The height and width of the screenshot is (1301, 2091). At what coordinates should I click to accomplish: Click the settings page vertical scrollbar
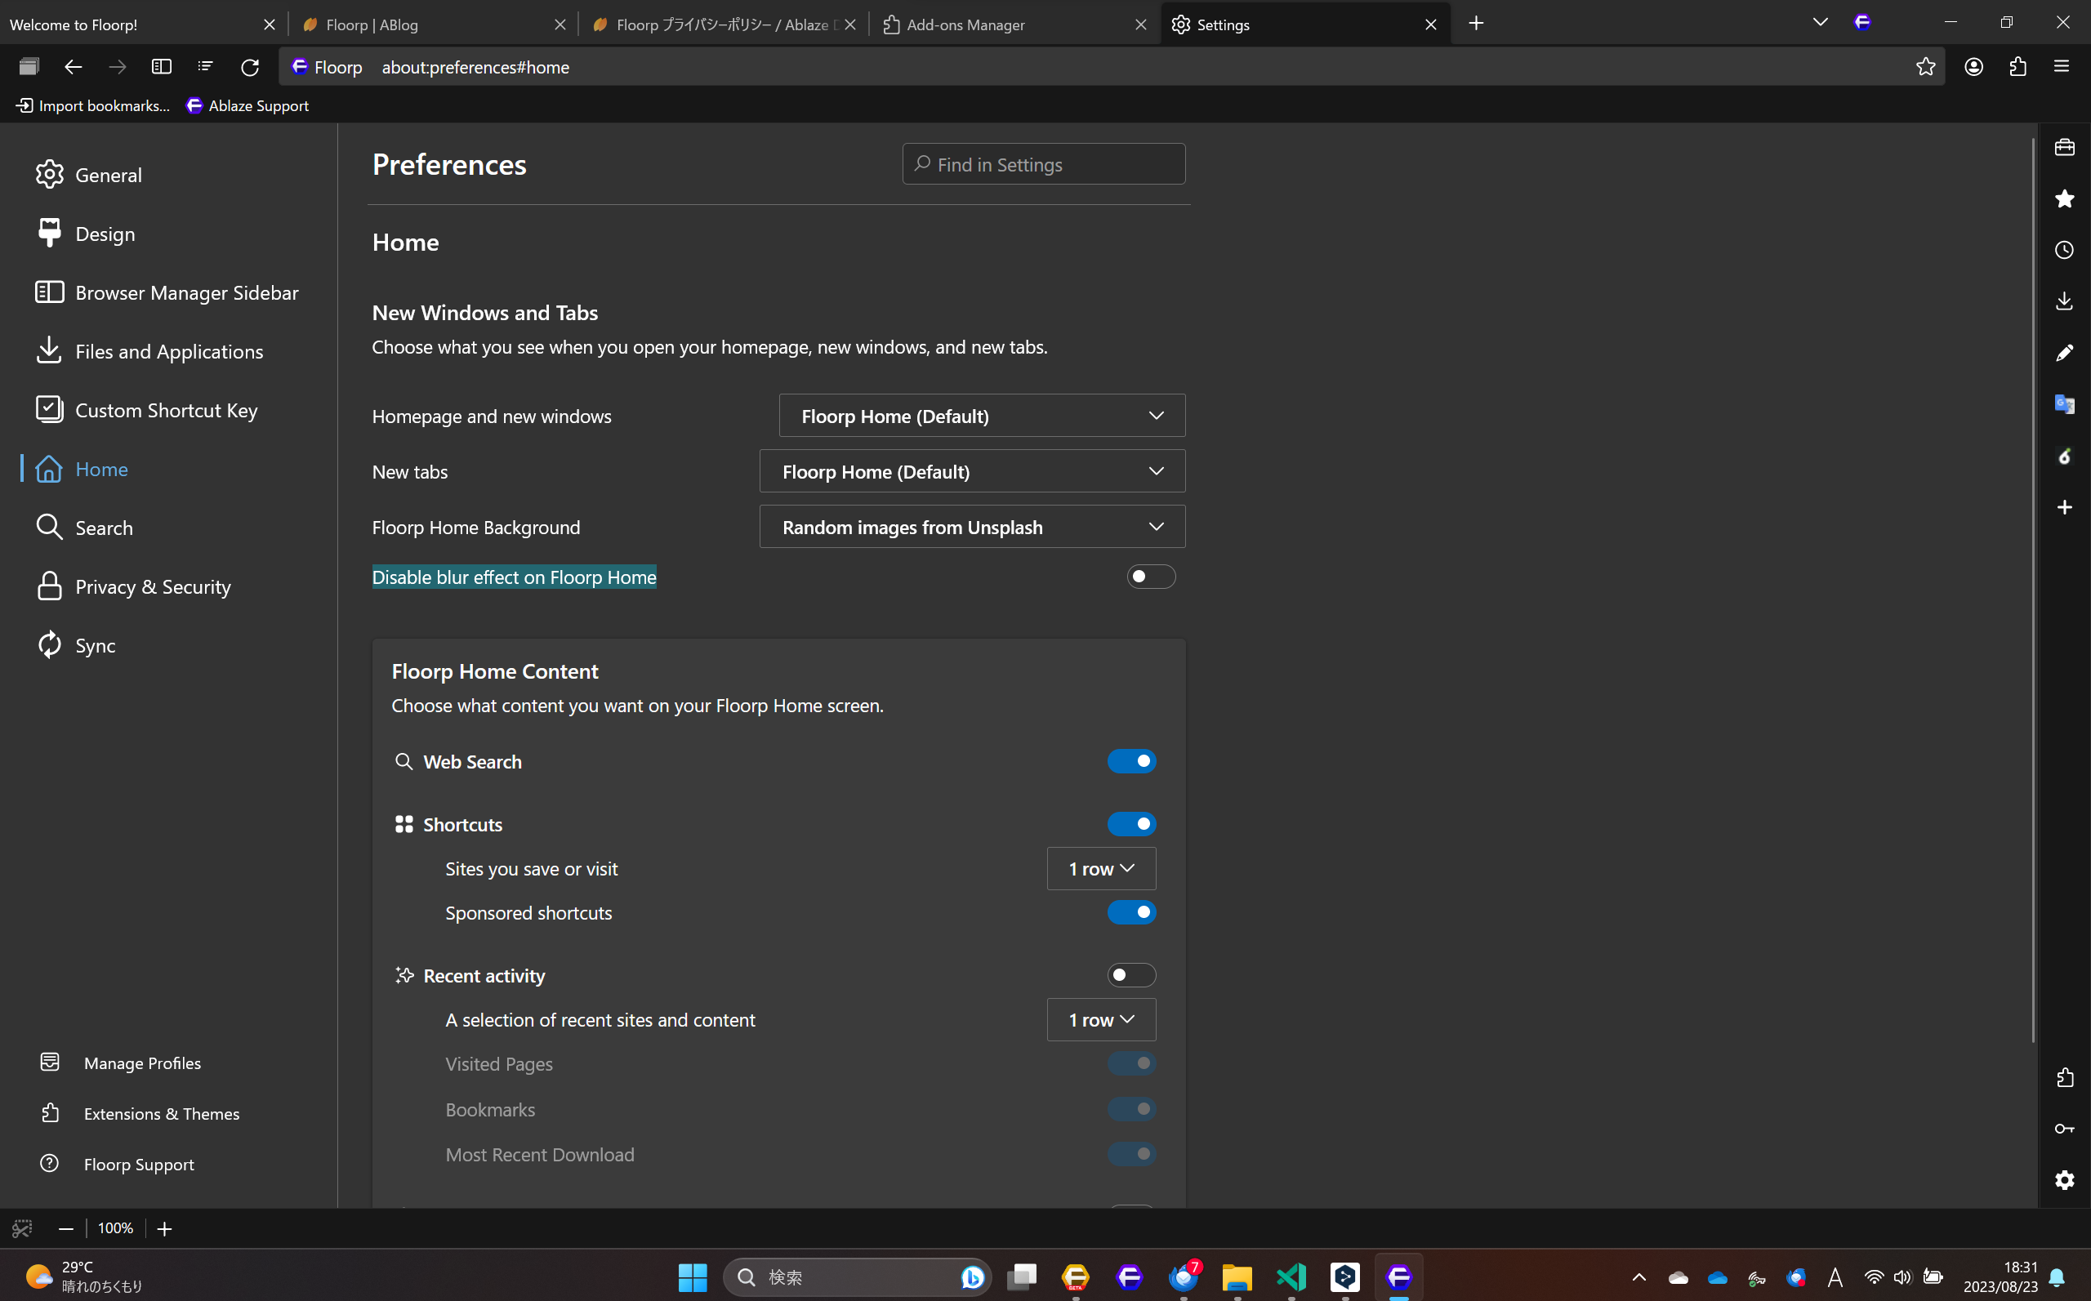click(2033, 590)
